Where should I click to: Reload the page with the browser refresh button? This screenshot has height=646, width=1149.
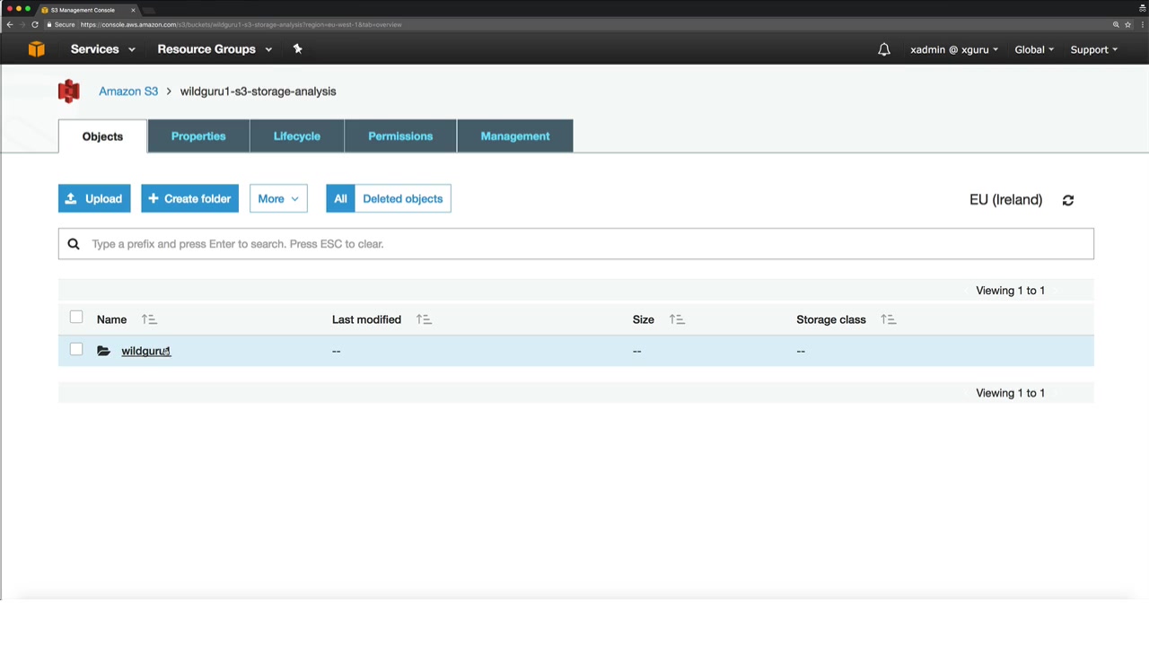[35, 24]
